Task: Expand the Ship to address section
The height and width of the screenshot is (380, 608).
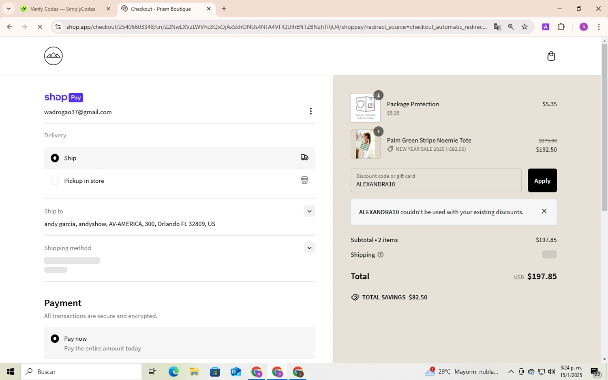Action: pyautogui.click(x=309, y=211)
